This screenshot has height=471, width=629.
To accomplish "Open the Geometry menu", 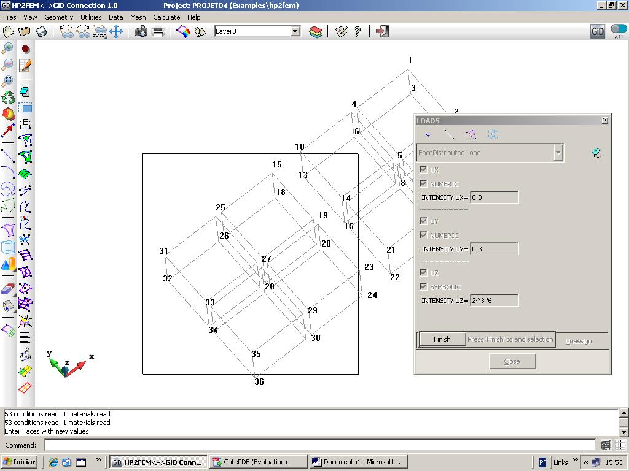I will click(x=58, y=17).
